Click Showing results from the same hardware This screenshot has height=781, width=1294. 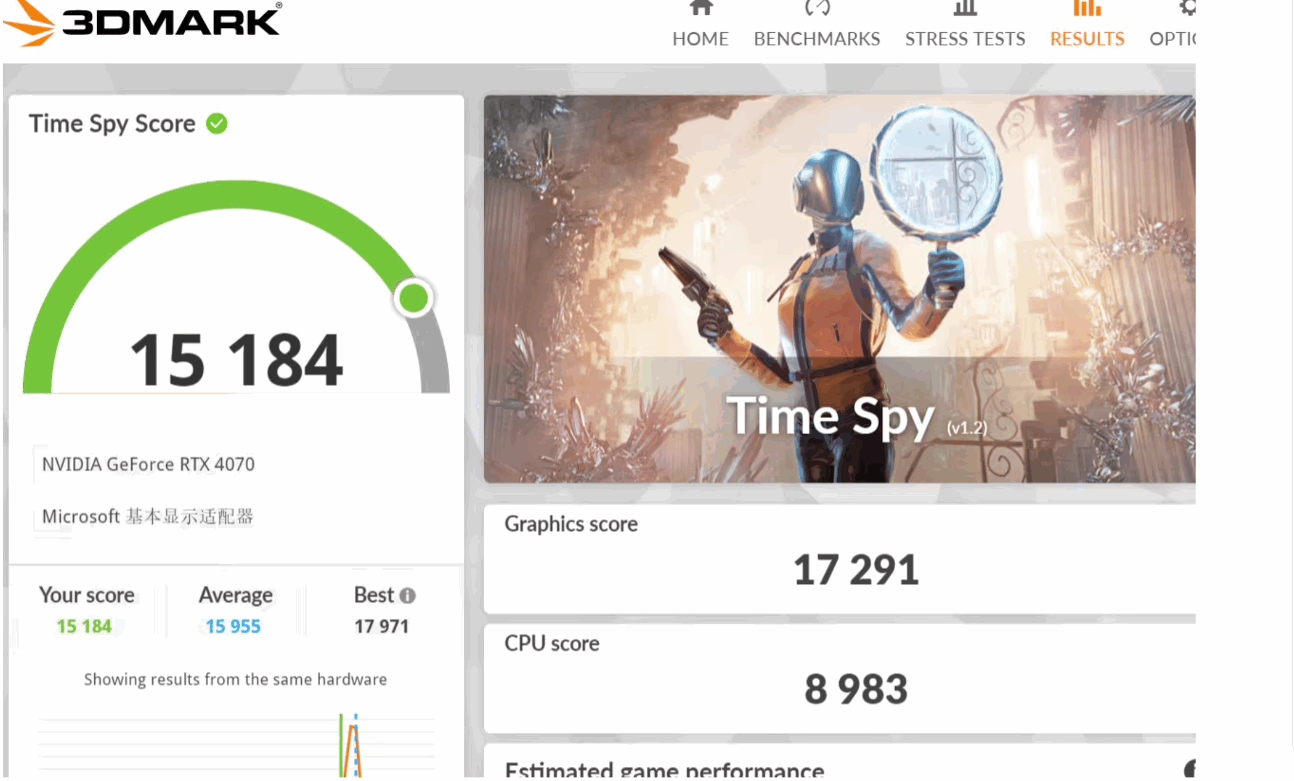236,679
